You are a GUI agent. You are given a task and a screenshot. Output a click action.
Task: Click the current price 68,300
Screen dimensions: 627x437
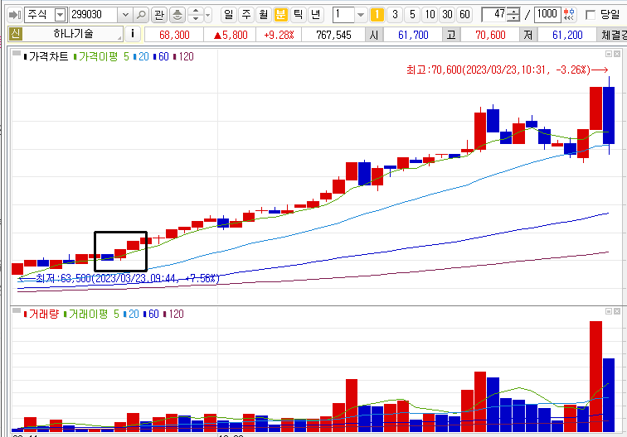pos(174,35)
